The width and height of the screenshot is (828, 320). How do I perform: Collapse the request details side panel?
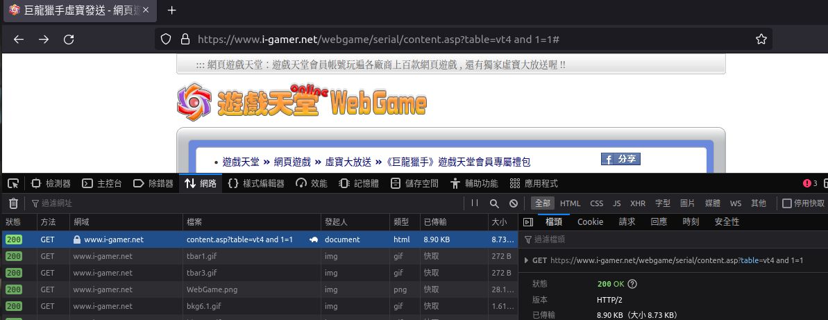point(528,222)
